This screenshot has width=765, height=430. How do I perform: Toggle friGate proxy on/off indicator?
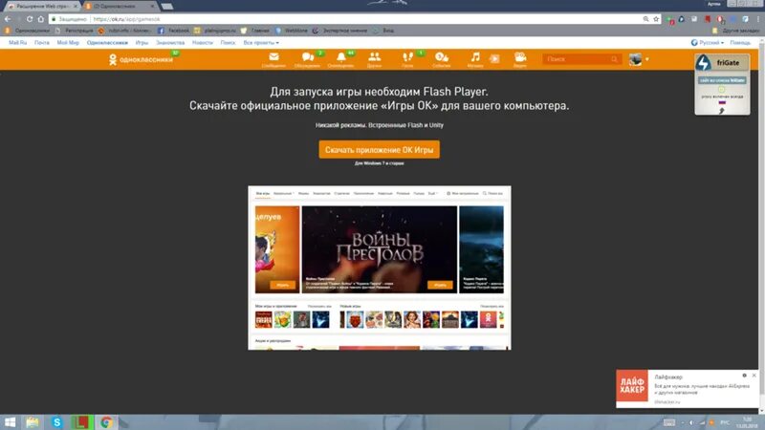pyautogui.click(x=722, y=90)
